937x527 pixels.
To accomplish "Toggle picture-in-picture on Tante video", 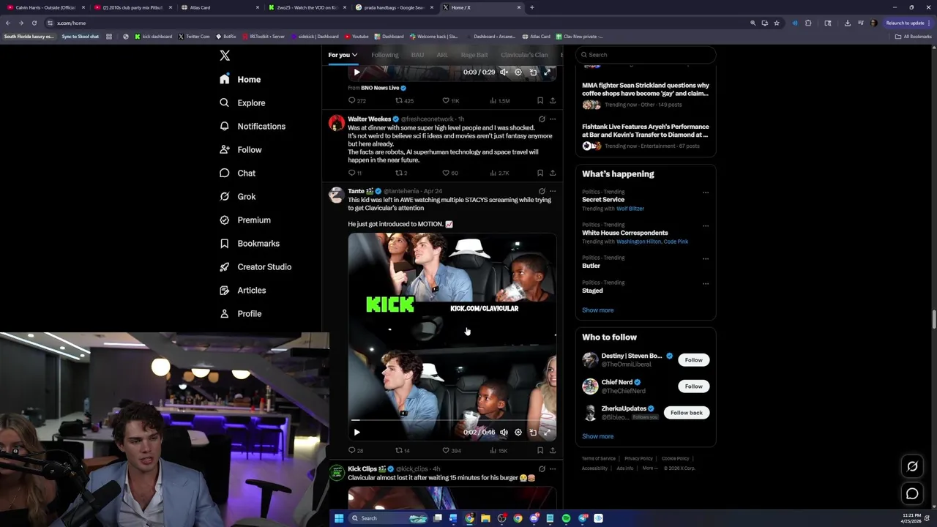I will click(533, 433).
